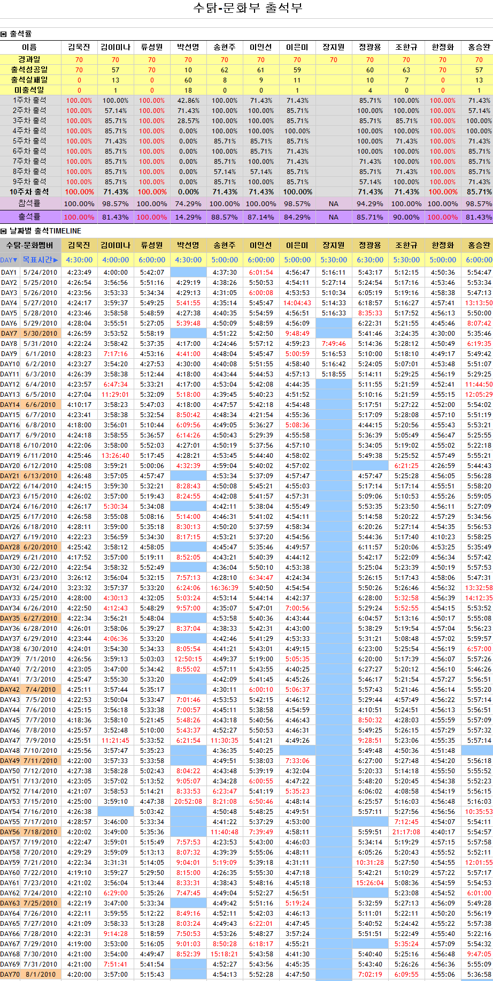This screenshot has height=981, width=493.
Task: Click the 10주차 출석 row label
Action: pyautogui.click(x=29, y=192)
